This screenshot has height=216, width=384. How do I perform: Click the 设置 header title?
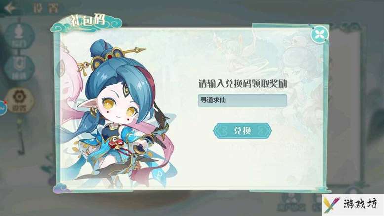click(x=45, y=8)
